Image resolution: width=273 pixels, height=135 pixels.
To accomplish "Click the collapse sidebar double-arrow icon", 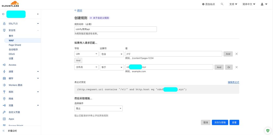I will (x=3, y=131).
